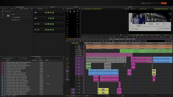Select MX - Driving Intrigue bin tab

point(8,58)
